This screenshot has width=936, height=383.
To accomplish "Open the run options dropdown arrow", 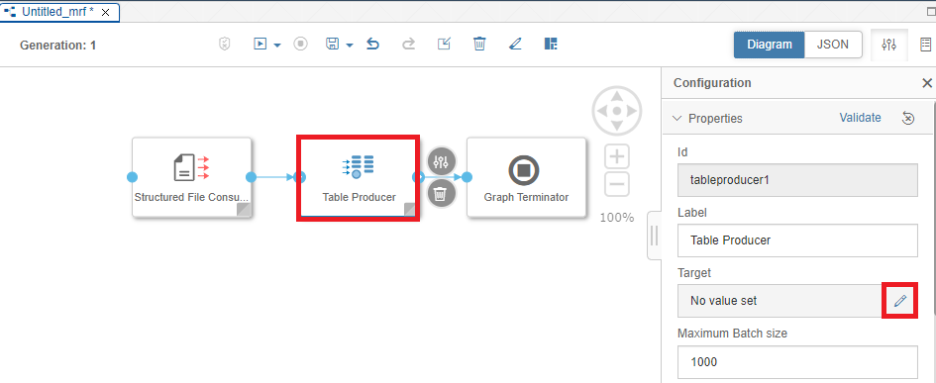I will 277,45.
